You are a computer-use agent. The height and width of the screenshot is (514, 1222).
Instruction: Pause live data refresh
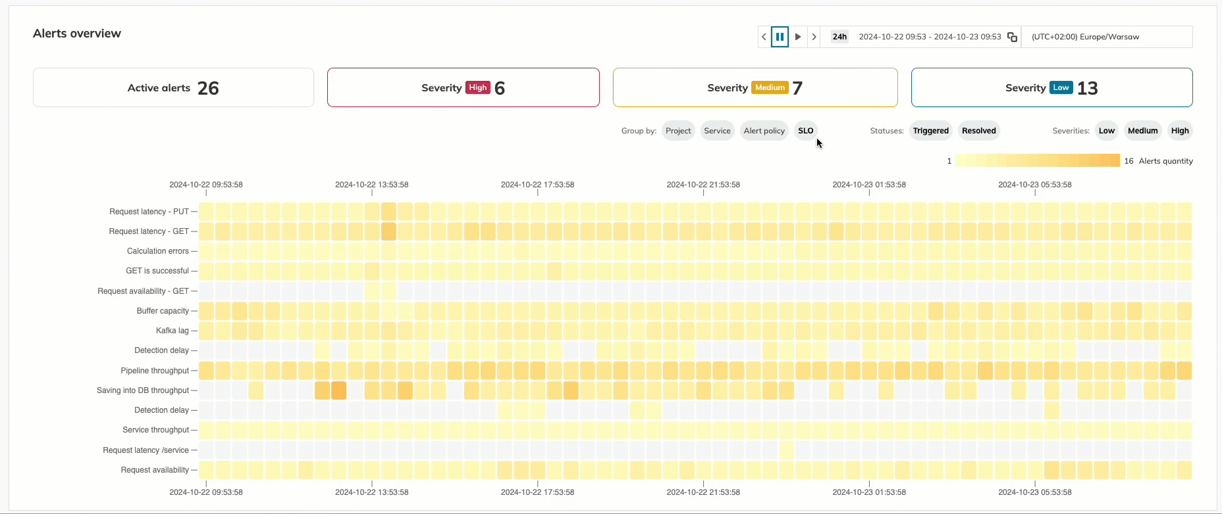(x=780, y=37)
